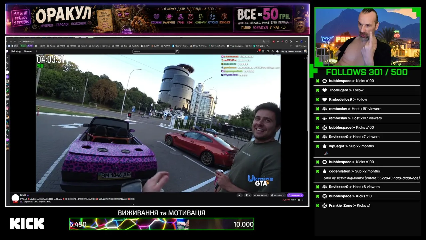Click the heart icon beside Krokodeilos9

point(324,99)
